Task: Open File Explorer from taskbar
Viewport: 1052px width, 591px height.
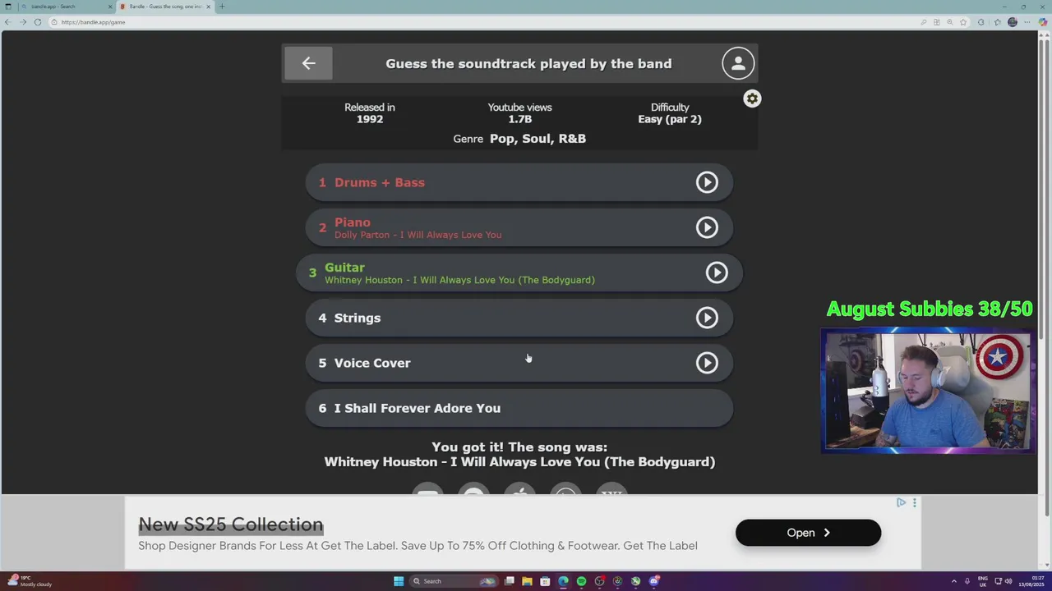Action: (x=527, y=581)
